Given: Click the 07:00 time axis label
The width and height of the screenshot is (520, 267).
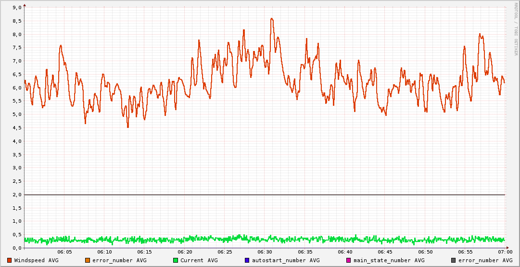Looking at the screenshot, I should pyautogui.click(x=505, y=252).
